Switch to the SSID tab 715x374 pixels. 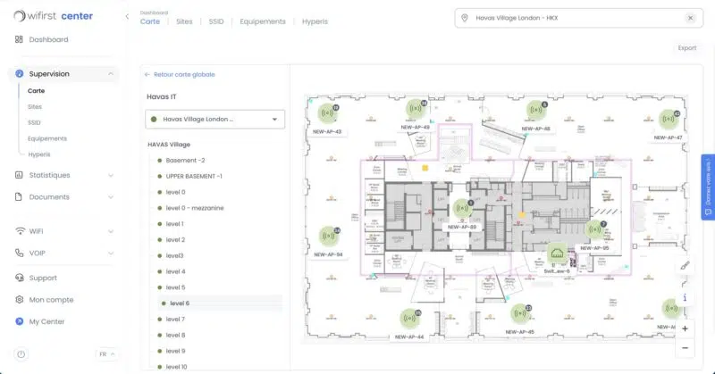[216, 21]
